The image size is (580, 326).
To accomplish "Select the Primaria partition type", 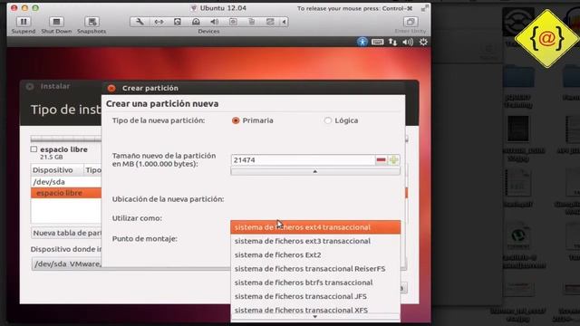I will click(236, 120).
